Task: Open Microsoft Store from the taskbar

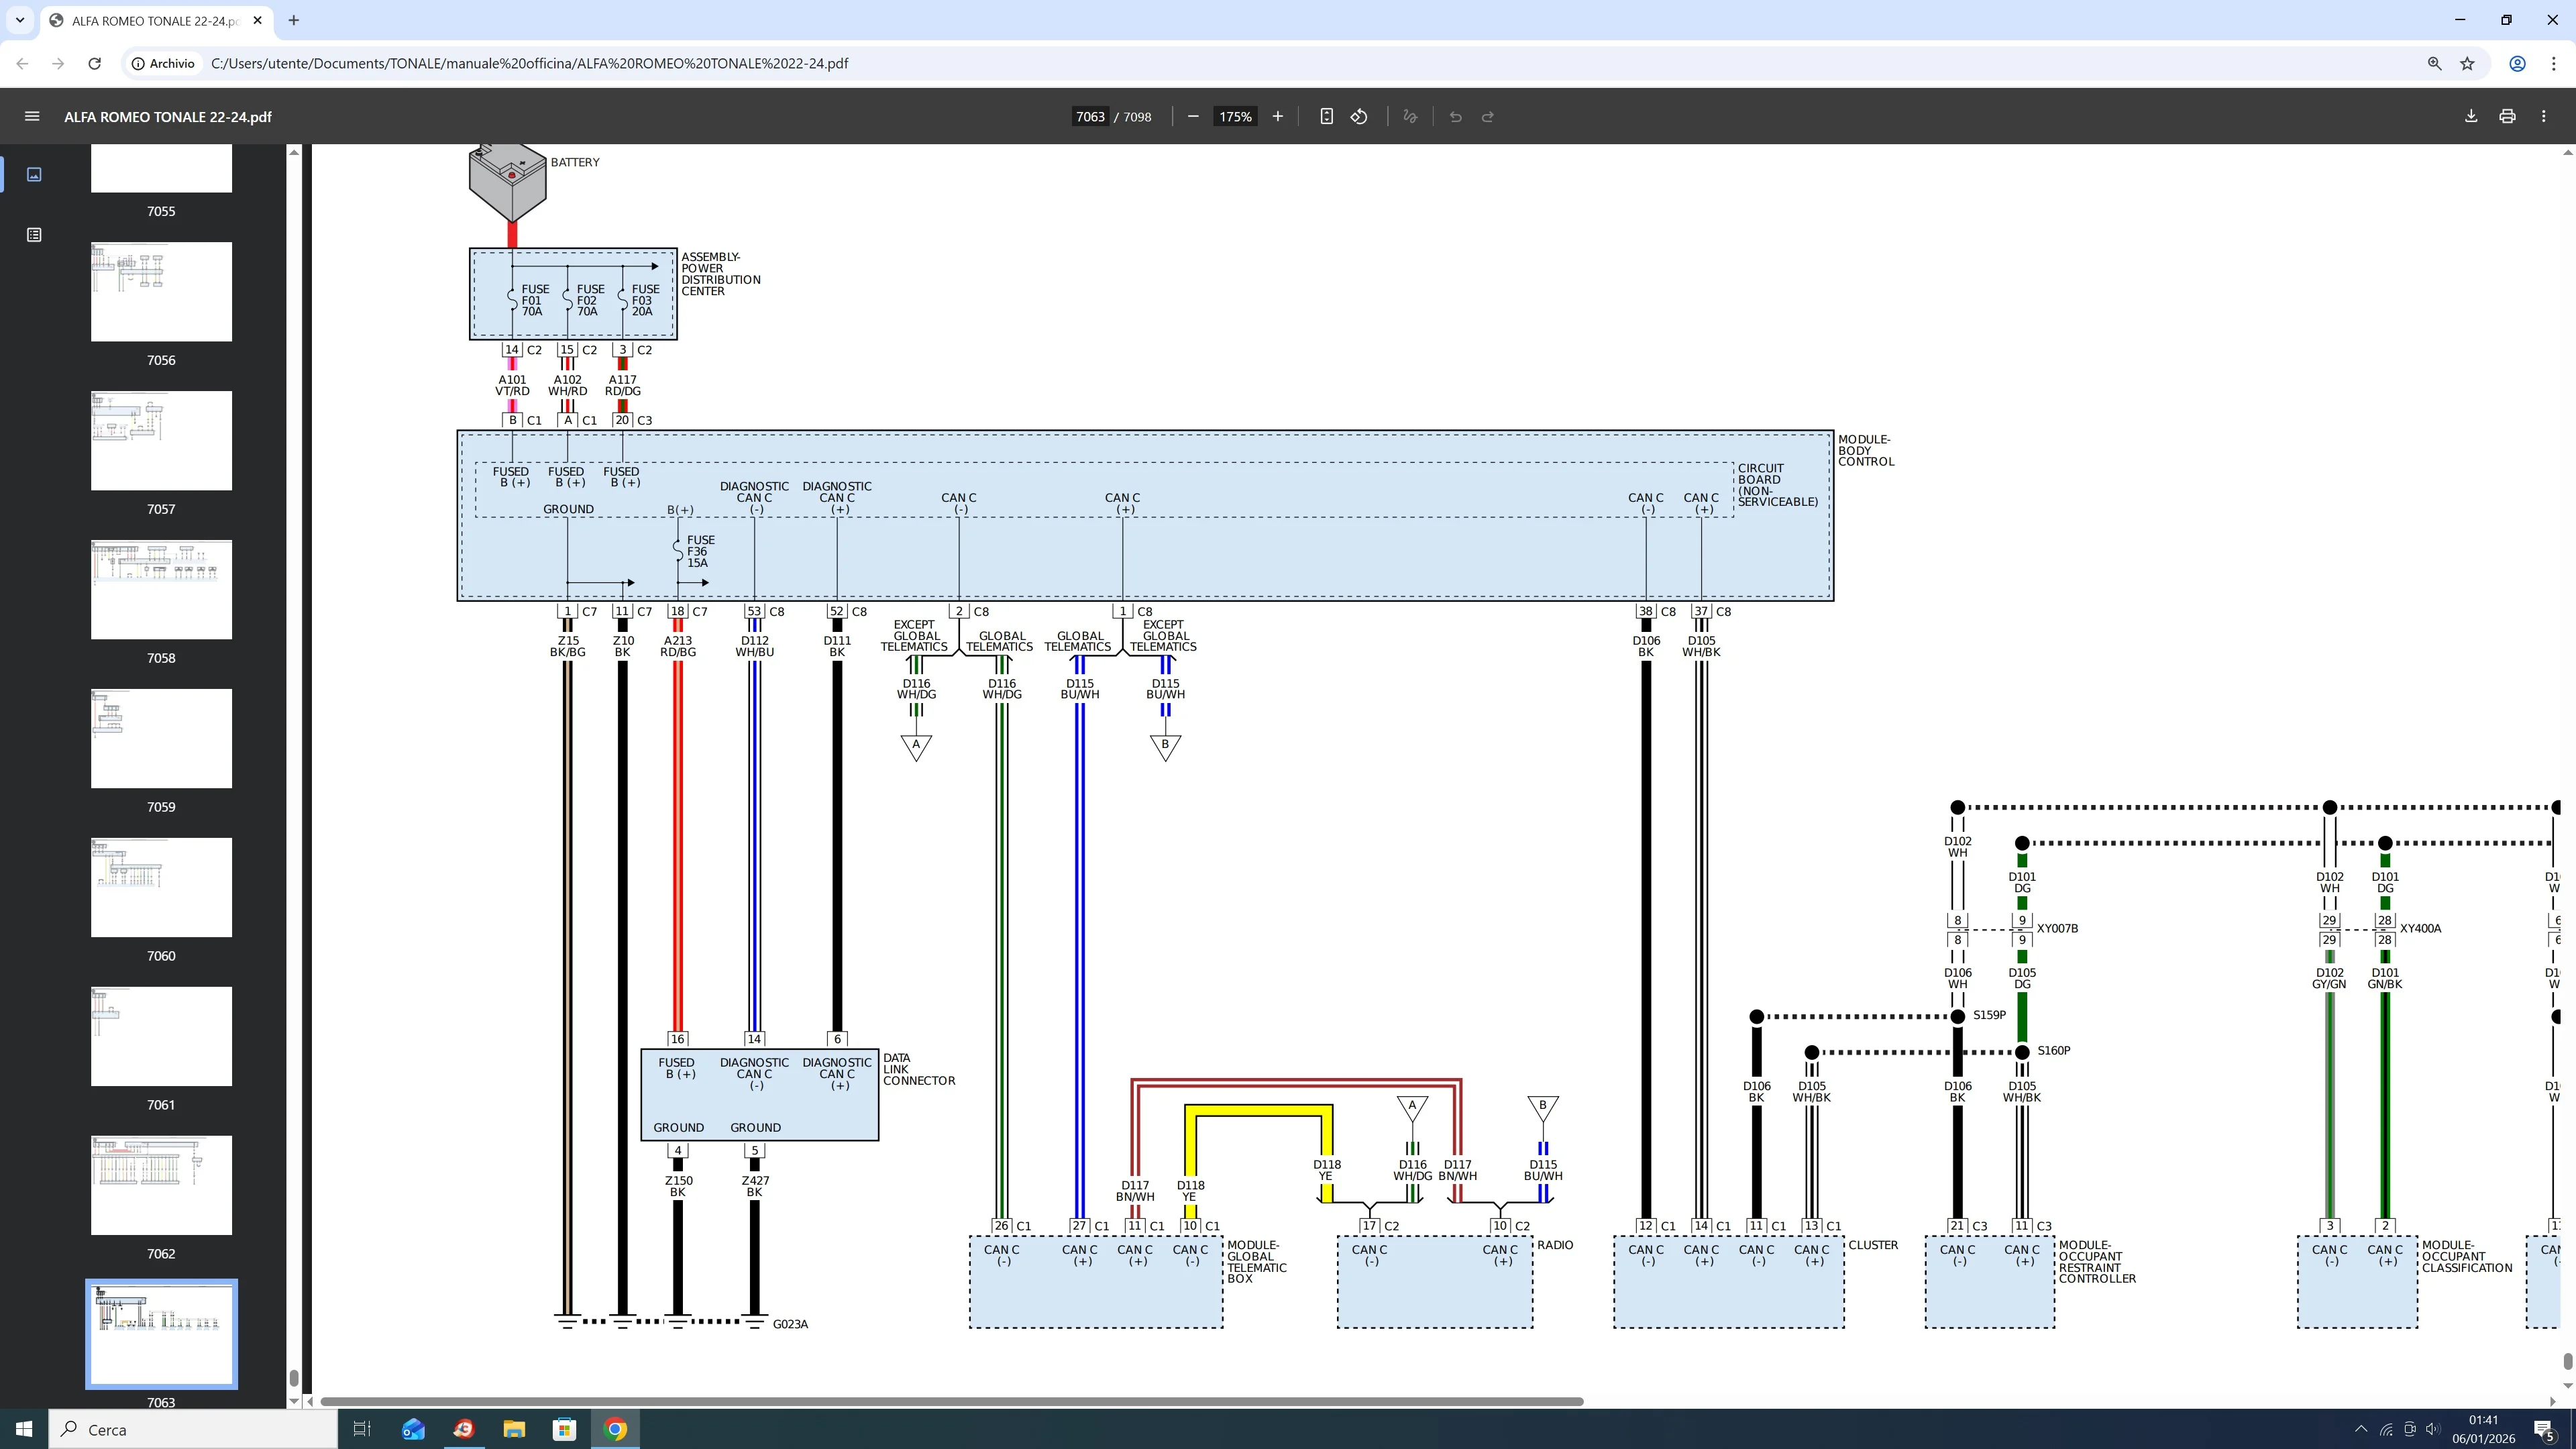Action: tap(565, 1429)
